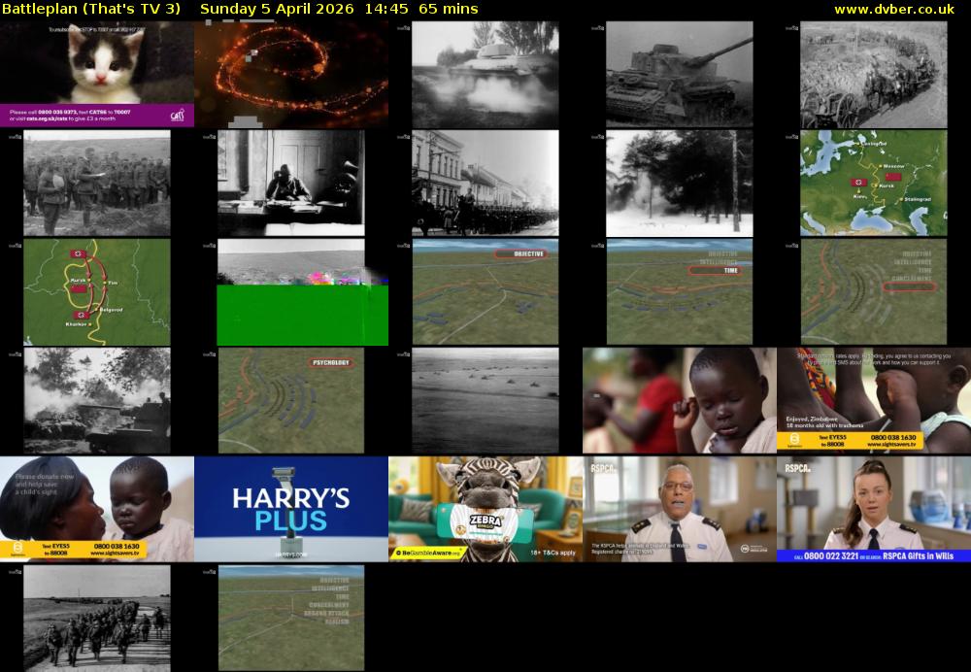
Task: Open the tanks advancing through smoke thumbnail
Action: 96,400
